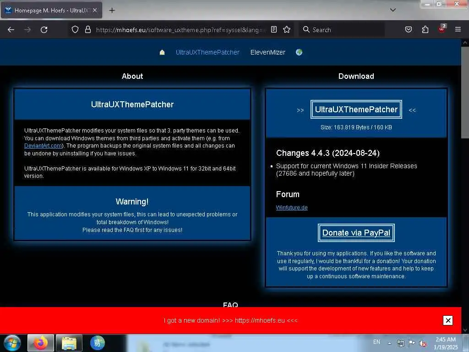Toggle reader view icon in address bar
Image resolution: width=469 pixels, height=352 pixels.
pyautogui.click(x=274, y=29)
